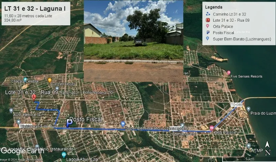This screenshot has height=162, width=276.
Task: Open the Five Senses Resorts pink marker
Action: [228, 73]
